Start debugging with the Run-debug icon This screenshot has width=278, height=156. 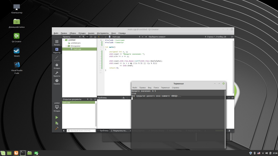[57, 123]
